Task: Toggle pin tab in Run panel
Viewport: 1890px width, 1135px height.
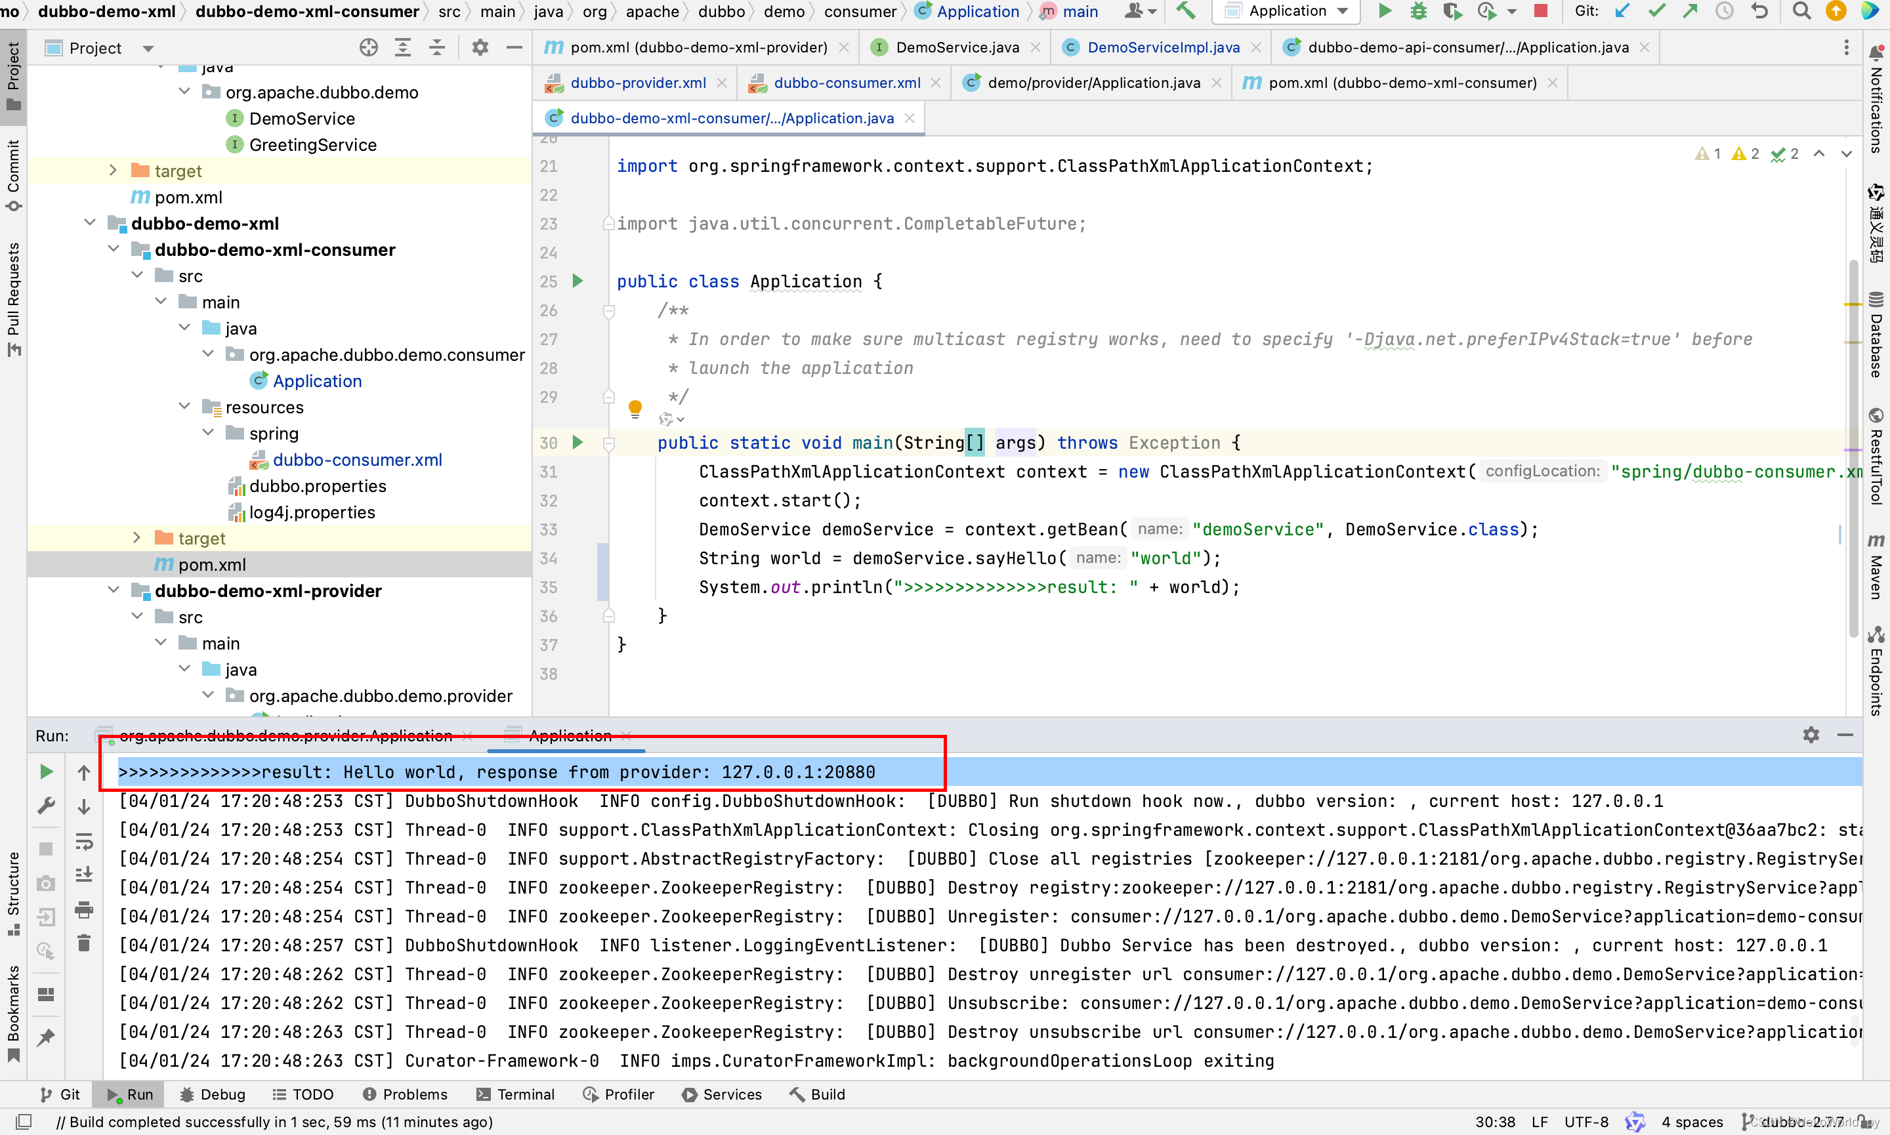Action: point(46,1038)
